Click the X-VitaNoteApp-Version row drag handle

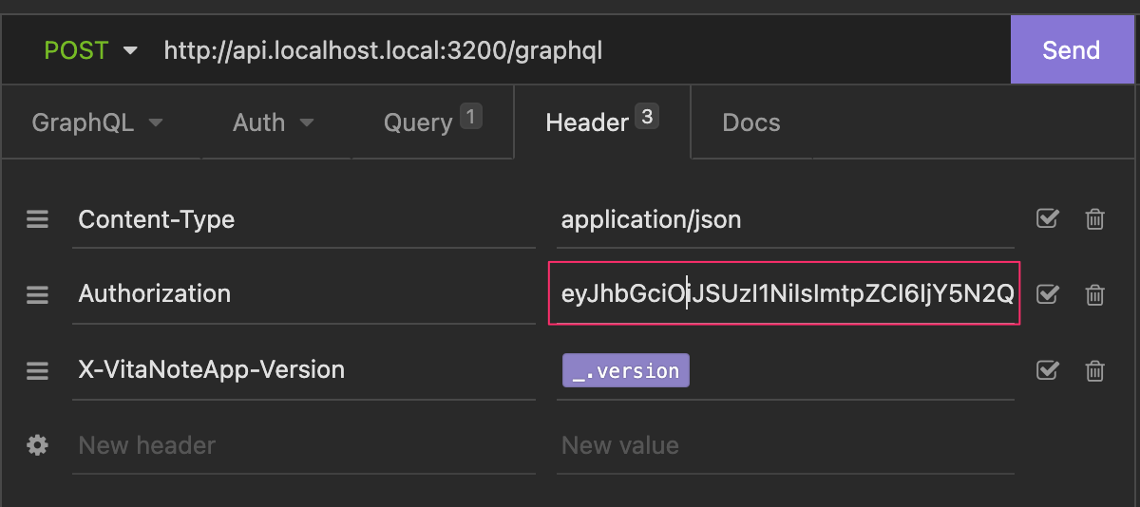point(37,370)
